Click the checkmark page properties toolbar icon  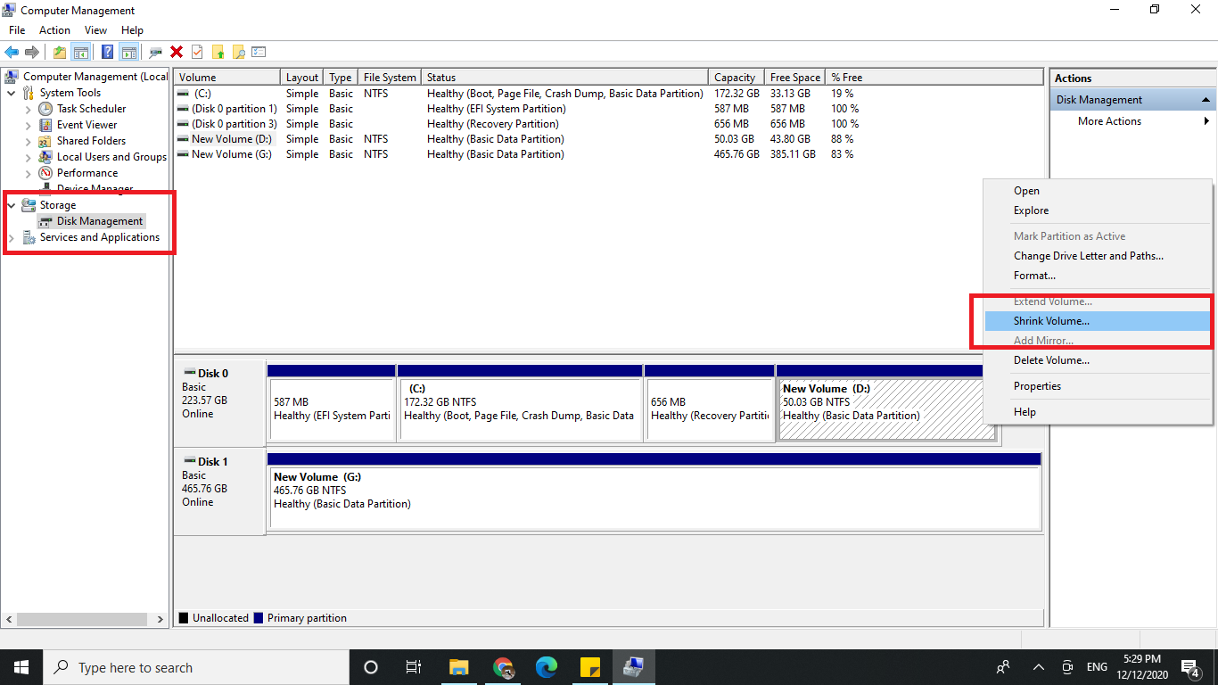pyautogui.click(x=197, y=53)
